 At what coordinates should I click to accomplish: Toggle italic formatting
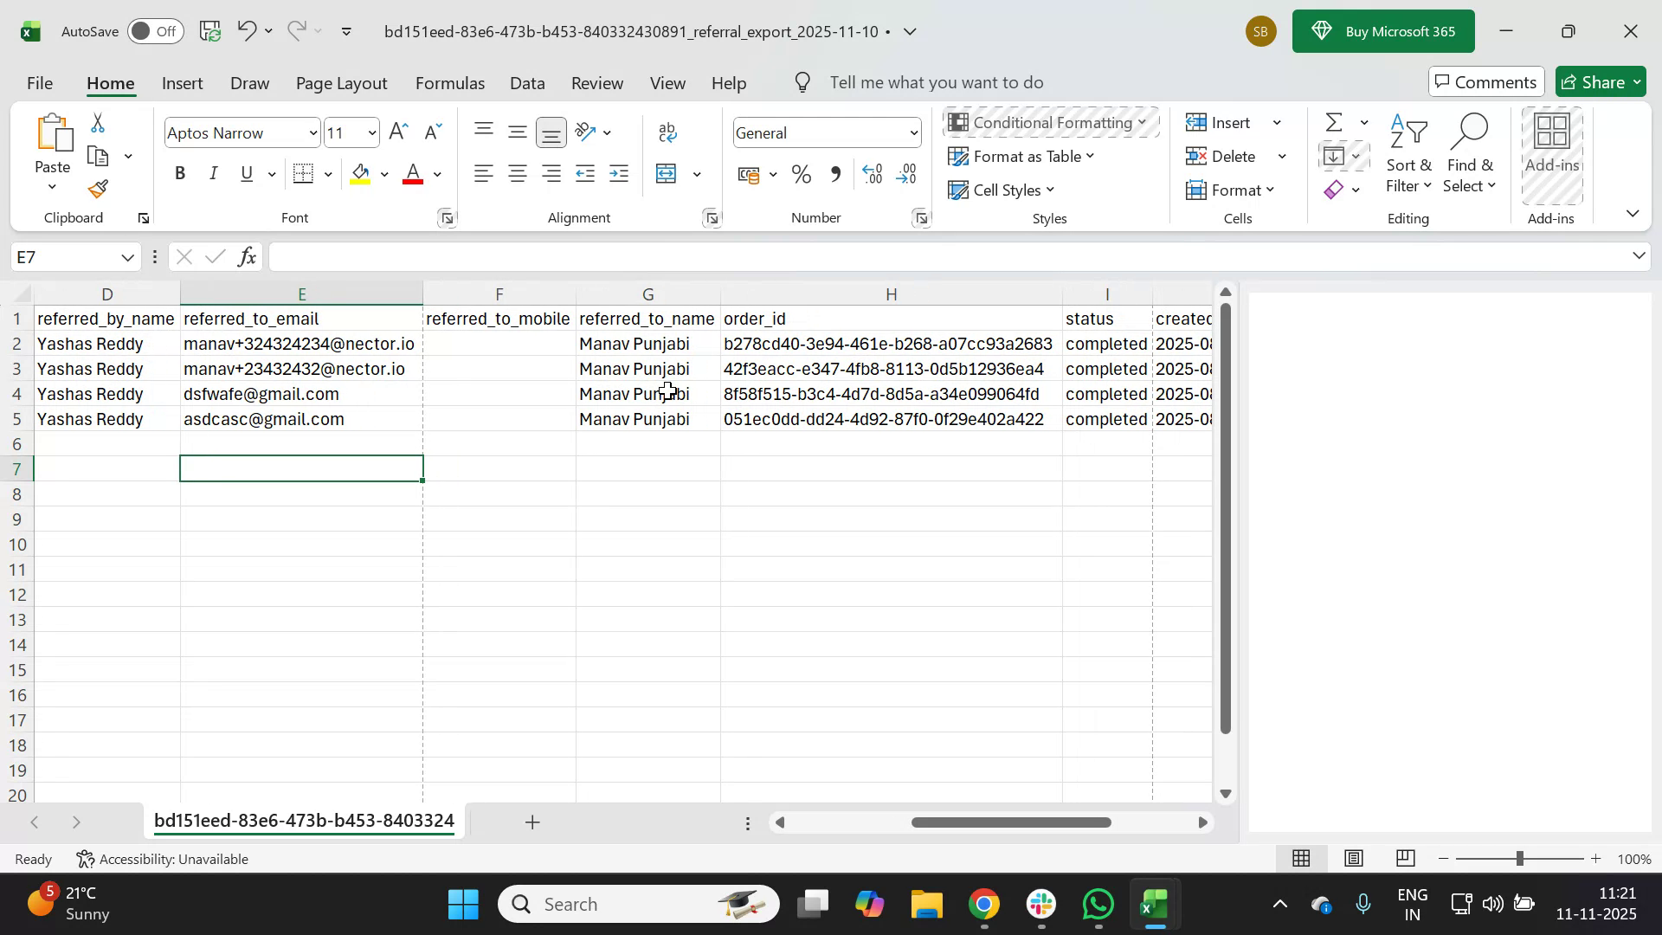[x=213, y=173]
